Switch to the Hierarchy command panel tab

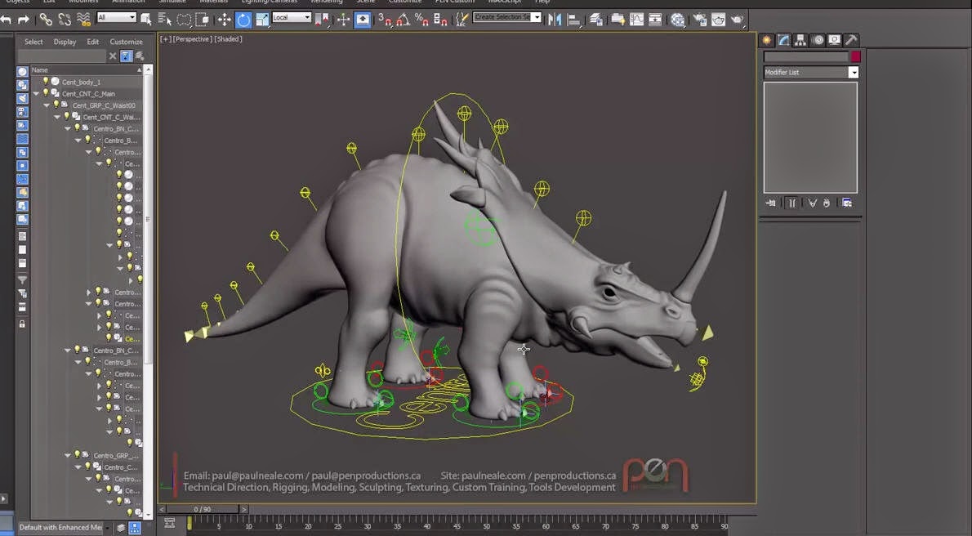(x=801, y=40)
